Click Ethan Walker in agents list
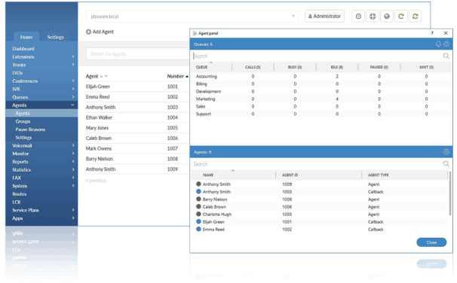The height and width of the screenshot is (283, 457). [99, 117]
